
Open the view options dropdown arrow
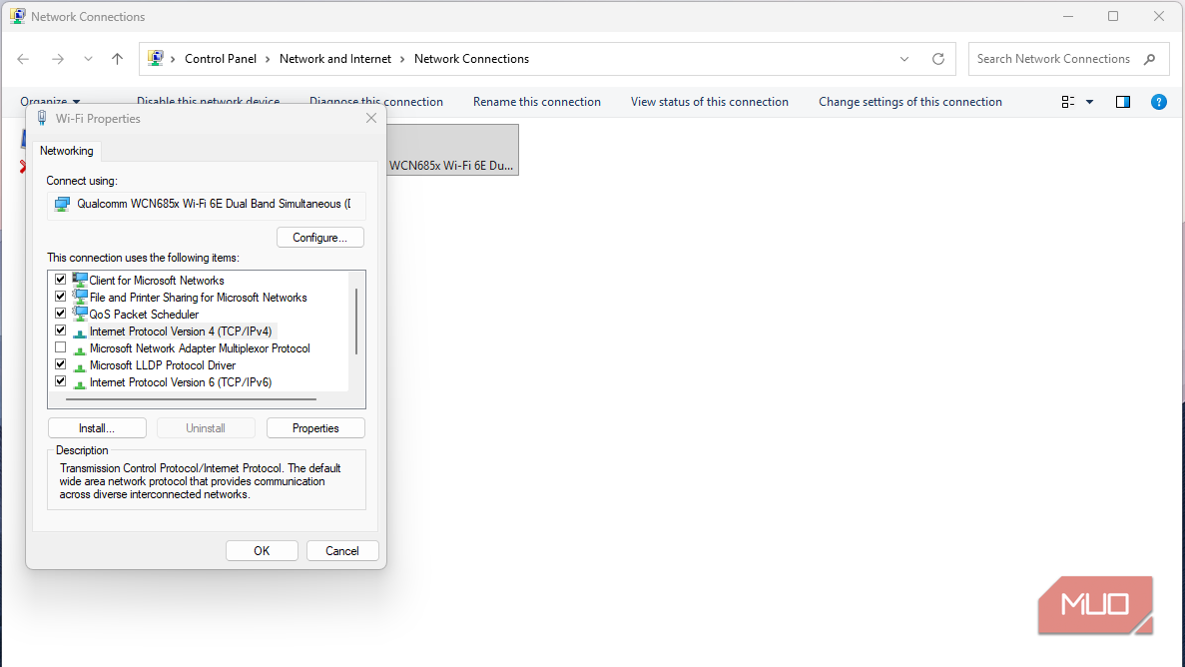pos(1089,101)
